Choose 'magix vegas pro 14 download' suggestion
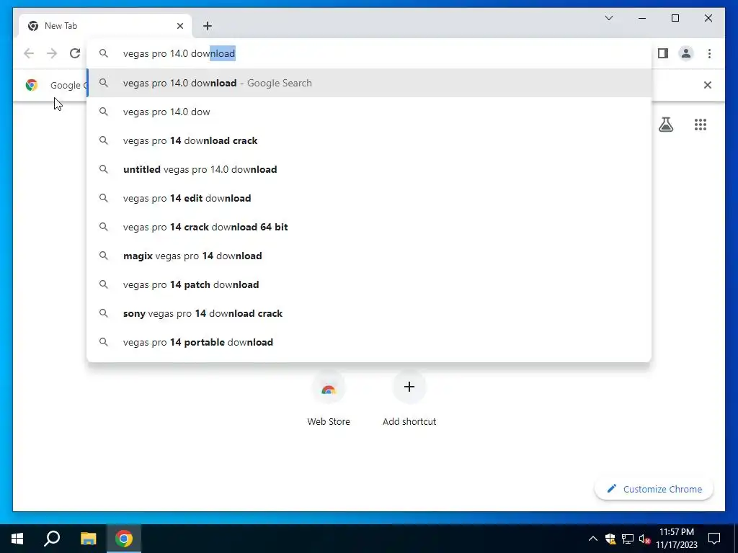 tap(370, 256)
